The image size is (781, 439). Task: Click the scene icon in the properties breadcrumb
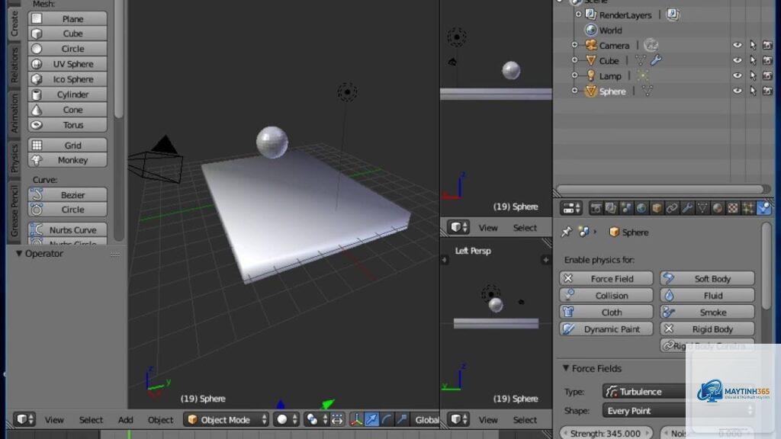tap(583, 232)
